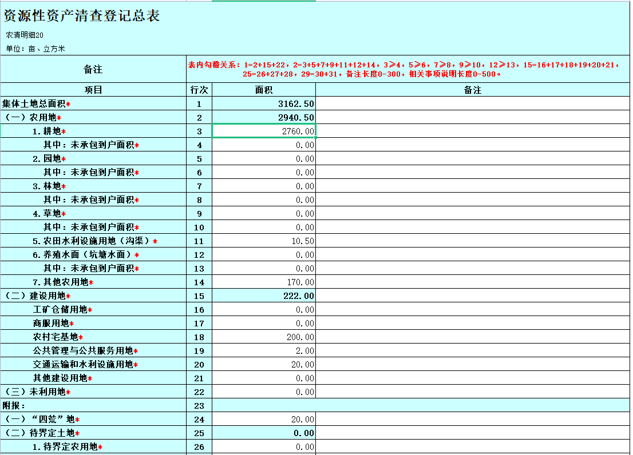Click the 公共管理与公共服务用地 area value 2.00
The image size is (633, 455).
305,350
